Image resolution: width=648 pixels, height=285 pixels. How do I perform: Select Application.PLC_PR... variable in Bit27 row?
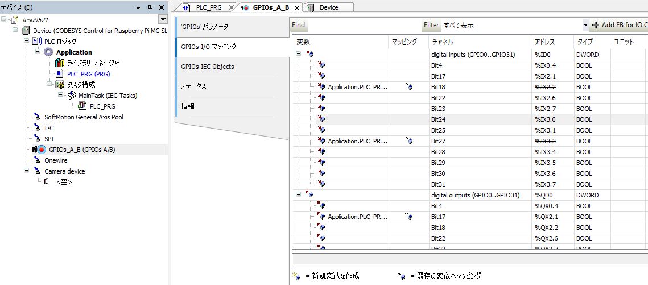[358, 141]
